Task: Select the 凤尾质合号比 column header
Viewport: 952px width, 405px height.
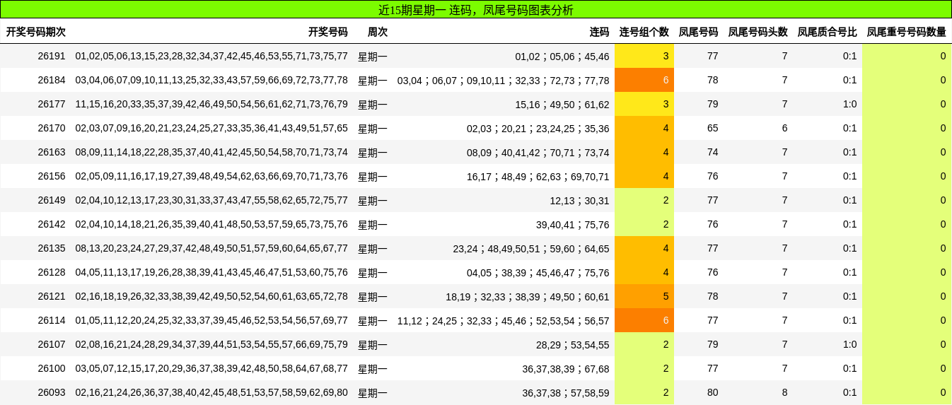Action: [x=827, y=32]
